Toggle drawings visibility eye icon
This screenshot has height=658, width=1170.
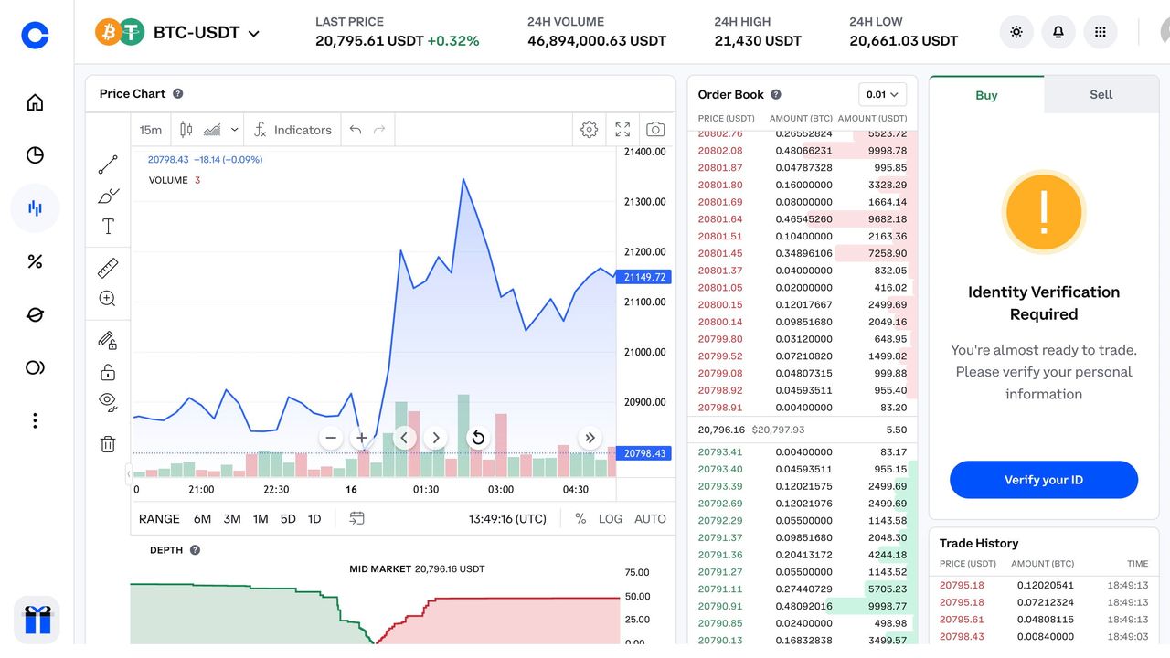click(x=108, y=401)
